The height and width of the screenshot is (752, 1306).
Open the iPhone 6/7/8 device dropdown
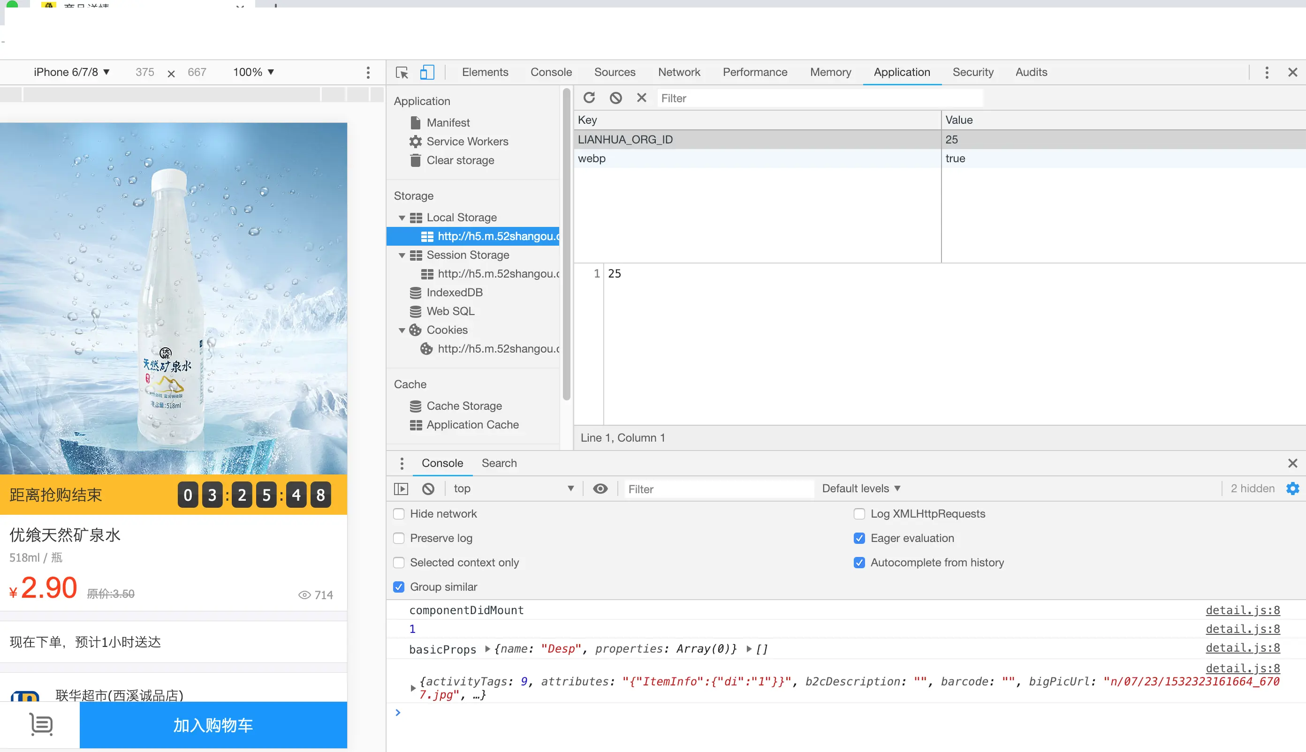[71, 72]
